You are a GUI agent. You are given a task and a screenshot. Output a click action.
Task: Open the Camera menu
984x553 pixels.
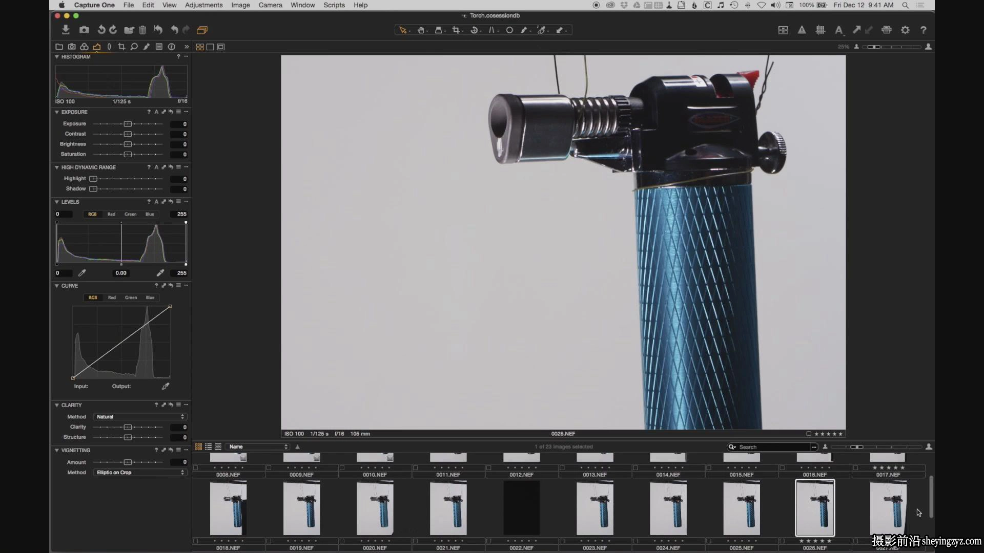270,5
